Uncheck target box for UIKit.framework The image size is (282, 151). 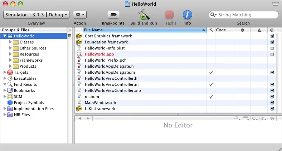[272, 109]
